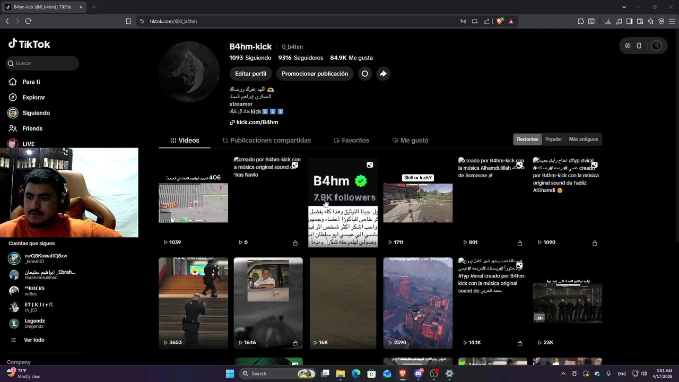
Task: Open Brave Shields lion icon
Action: point(500,21)
